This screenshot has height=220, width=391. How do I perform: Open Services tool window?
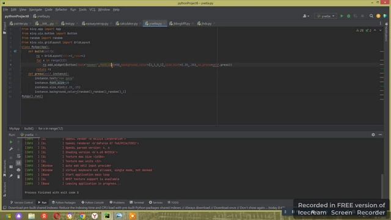(156, 202)
